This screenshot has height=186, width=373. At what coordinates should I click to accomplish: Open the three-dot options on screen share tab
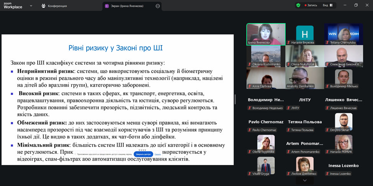(158, 6)
